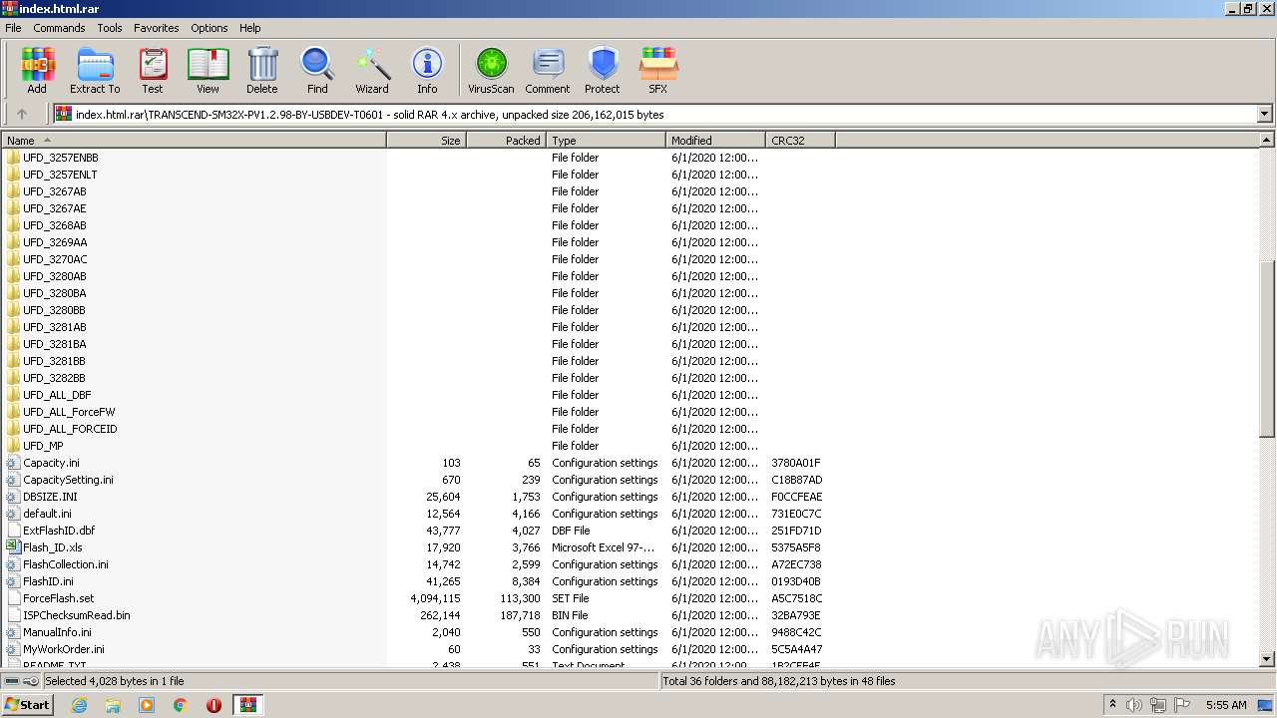1277x718 pixels.
Task: Sort by CRC32 column header
Action: pos(801,141)
